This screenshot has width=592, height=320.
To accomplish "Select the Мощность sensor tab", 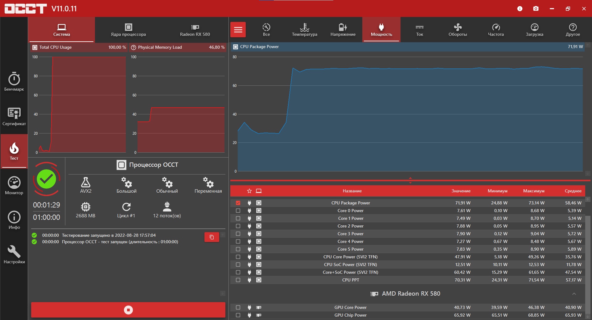I will point(381,30).
